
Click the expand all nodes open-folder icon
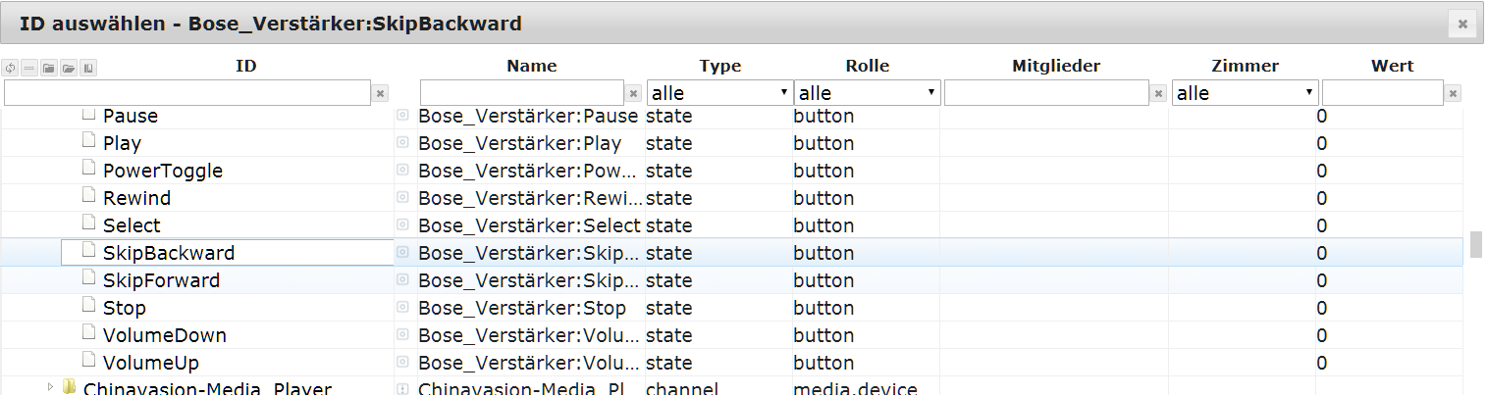(69, 69)
